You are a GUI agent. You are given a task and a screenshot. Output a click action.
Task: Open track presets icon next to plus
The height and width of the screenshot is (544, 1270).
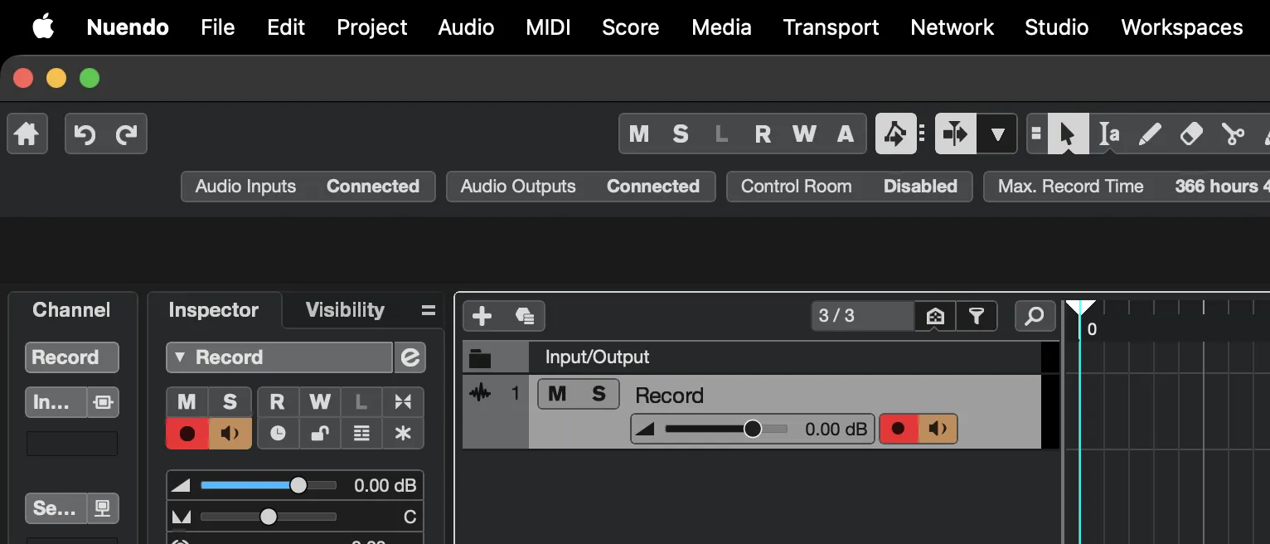pos(524,316)
